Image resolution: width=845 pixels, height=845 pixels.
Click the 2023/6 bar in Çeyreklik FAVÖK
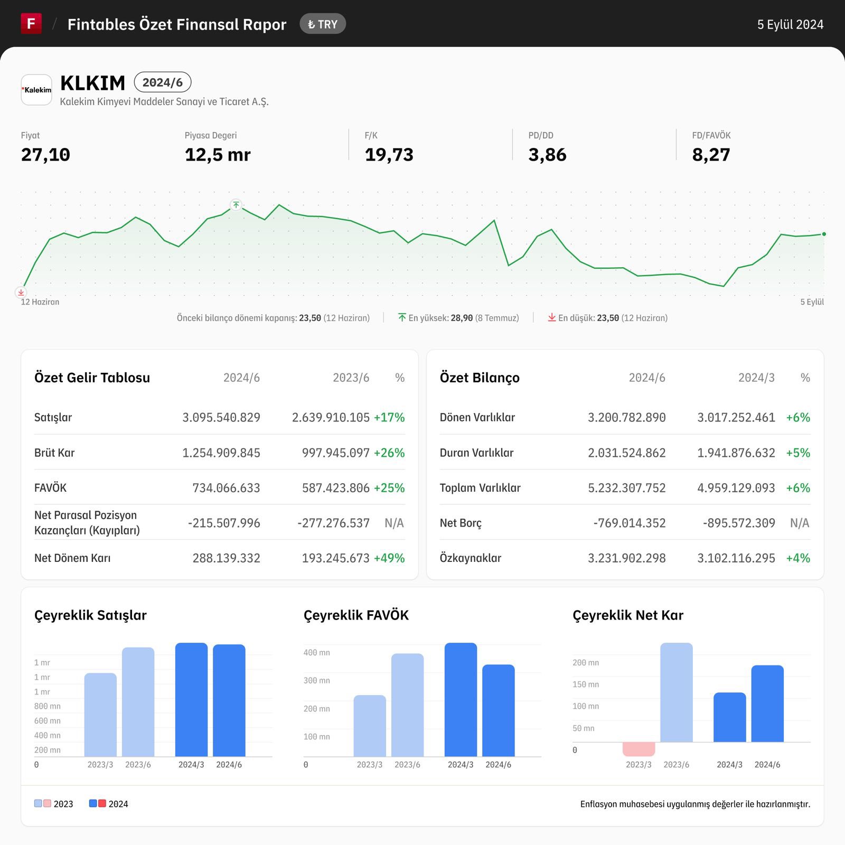click(x=407, y=705)
